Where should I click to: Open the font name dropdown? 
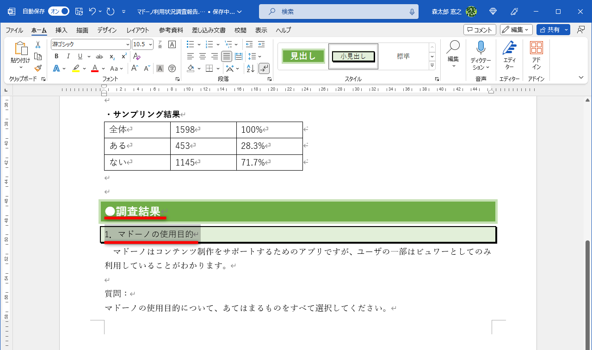(x=128, y=44)
